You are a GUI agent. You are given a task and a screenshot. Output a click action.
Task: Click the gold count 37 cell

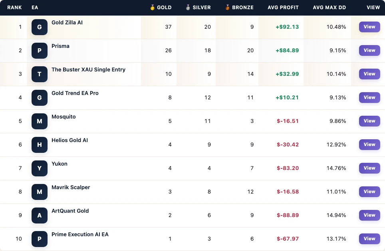168,27
